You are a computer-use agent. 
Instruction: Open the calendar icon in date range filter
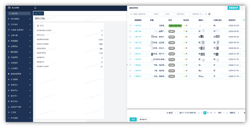(210, 14)
